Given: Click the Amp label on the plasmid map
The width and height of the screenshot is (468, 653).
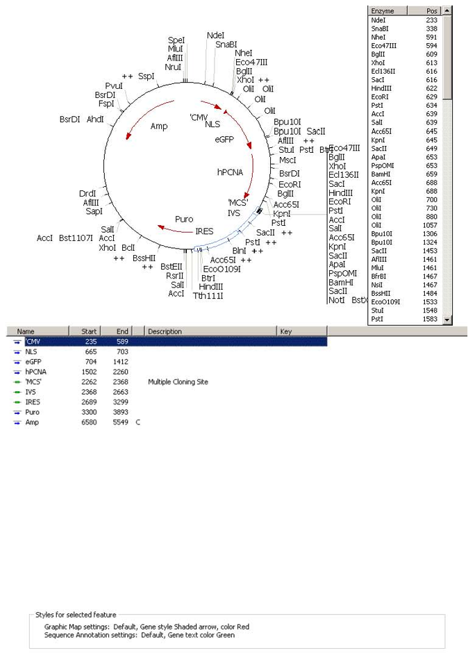Looking at the screenshot, I should pos(159,126).
